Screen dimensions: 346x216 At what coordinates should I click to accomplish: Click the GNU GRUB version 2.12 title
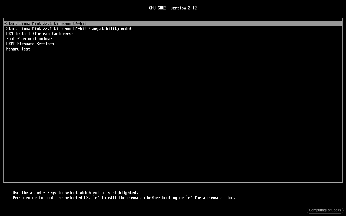[173, 8]
